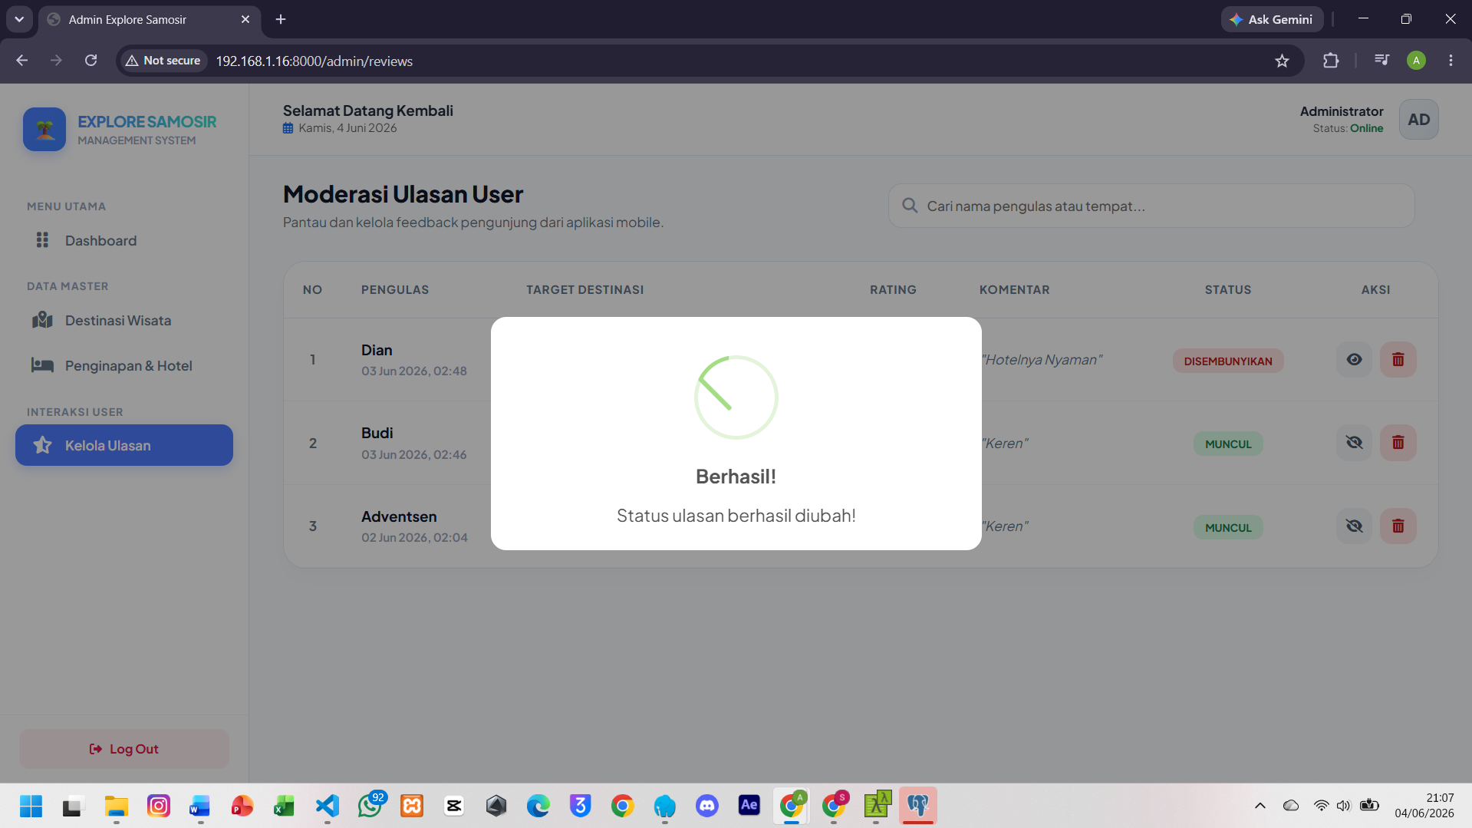Click the reviewer name Budi
This screenshot has width=1472, height=828.
(377, 433)
